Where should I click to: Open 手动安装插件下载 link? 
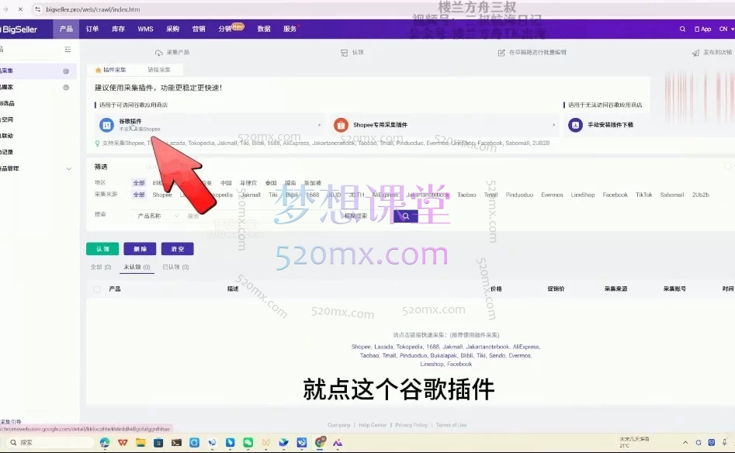click(610, 125)
